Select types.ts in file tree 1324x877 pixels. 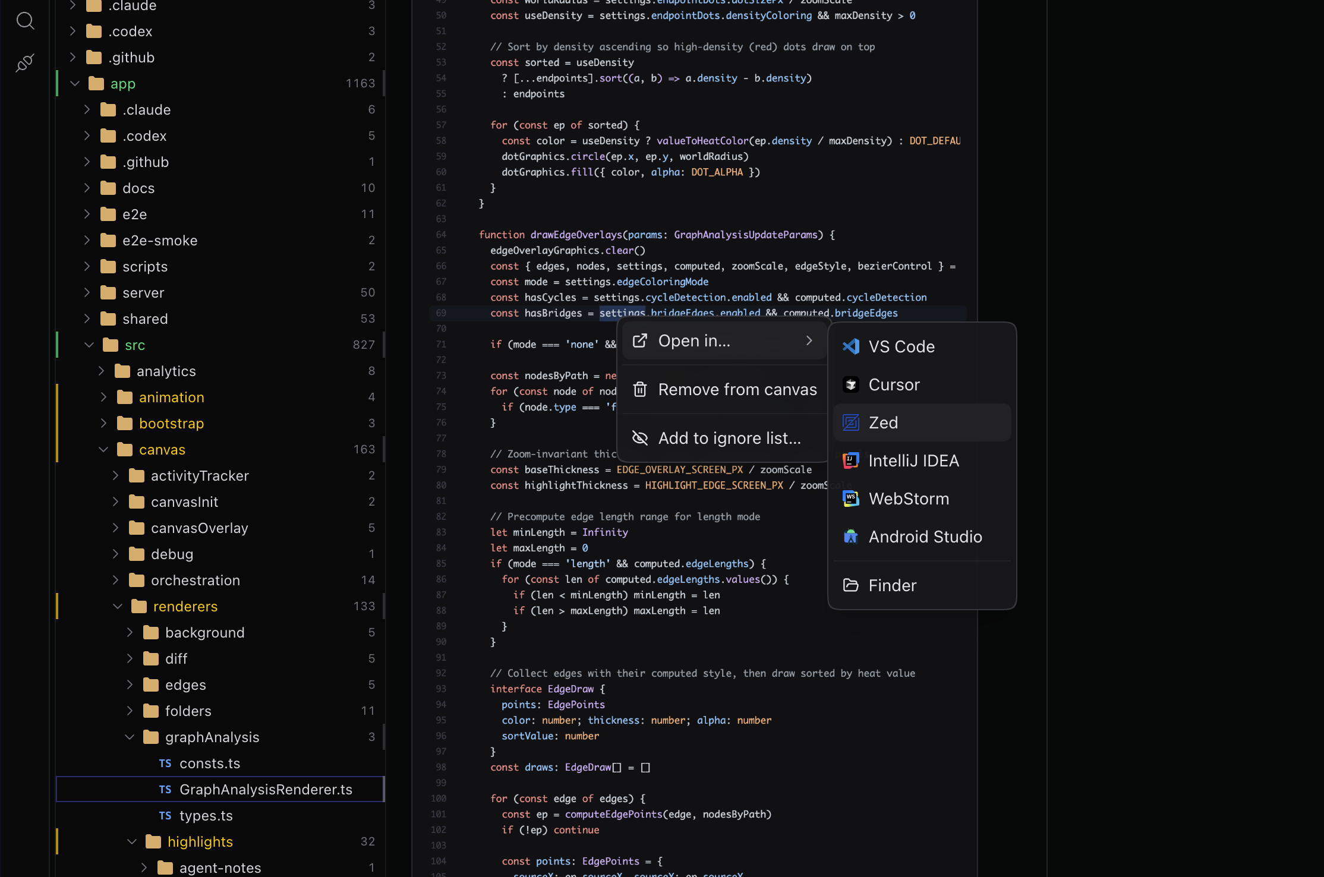220,816
